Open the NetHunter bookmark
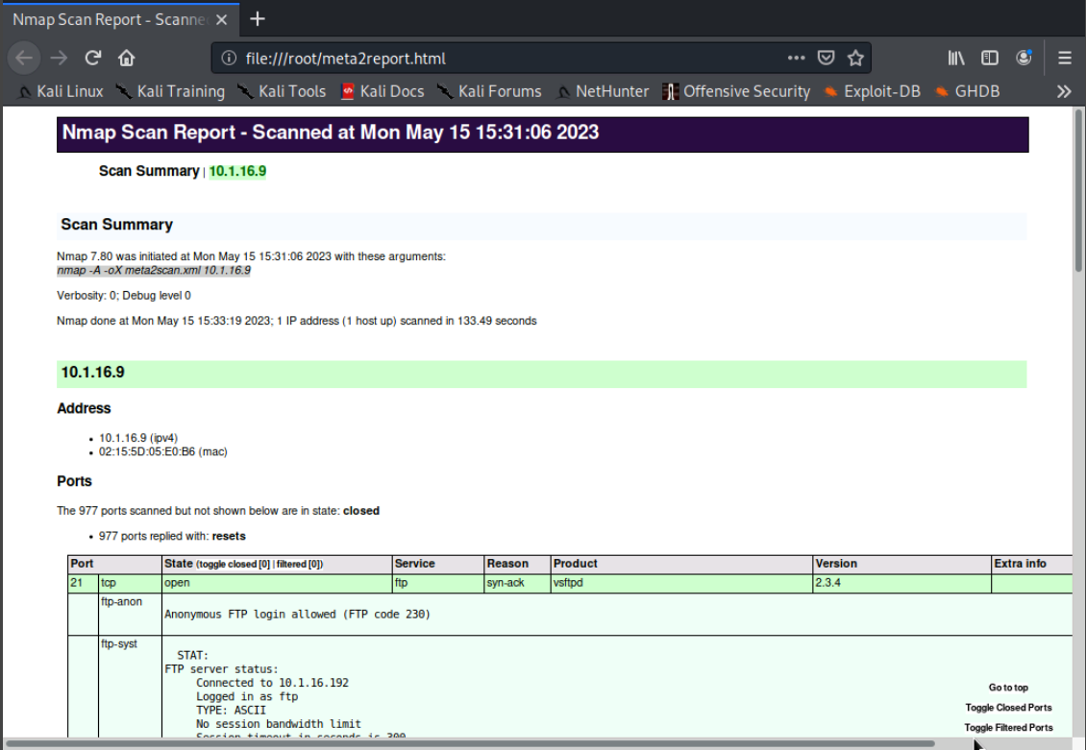The height and width of the screenshot is (750, 1086). pyautogui.click(x=603, y=91)
